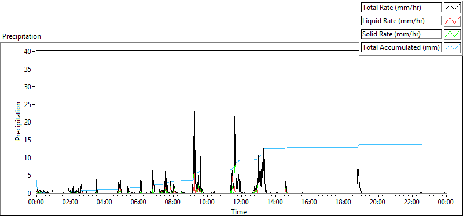Click the Liquid Rate red line sample icon
Image resolution: width=463 pixels, height=216 pixels.
[x=452, y=21]
